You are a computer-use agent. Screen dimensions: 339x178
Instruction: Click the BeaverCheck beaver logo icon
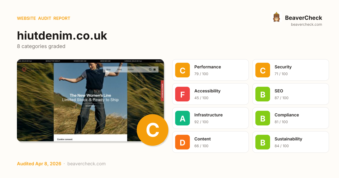click(x=276, y=17)
